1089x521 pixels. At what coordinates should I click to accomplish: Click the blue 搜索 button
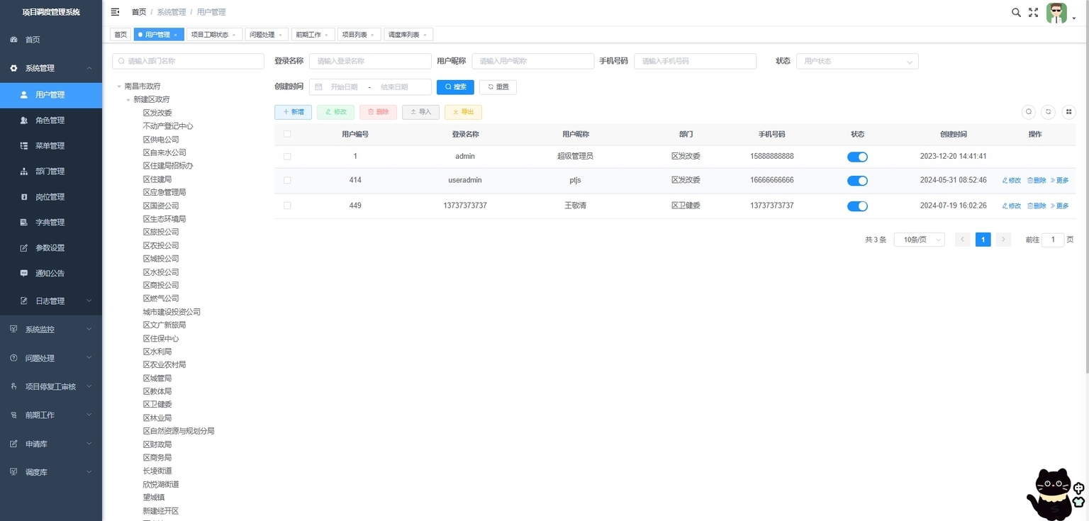coord(455,87)
